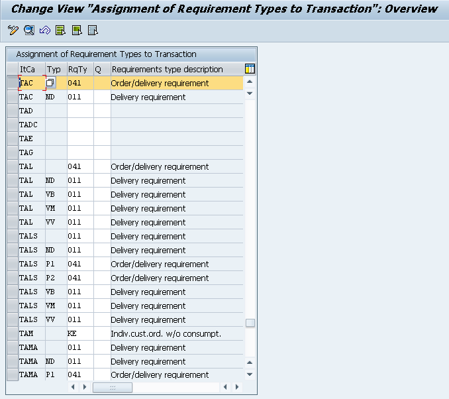Click the empty Typ field in TADC row

(x=56, y=125)
